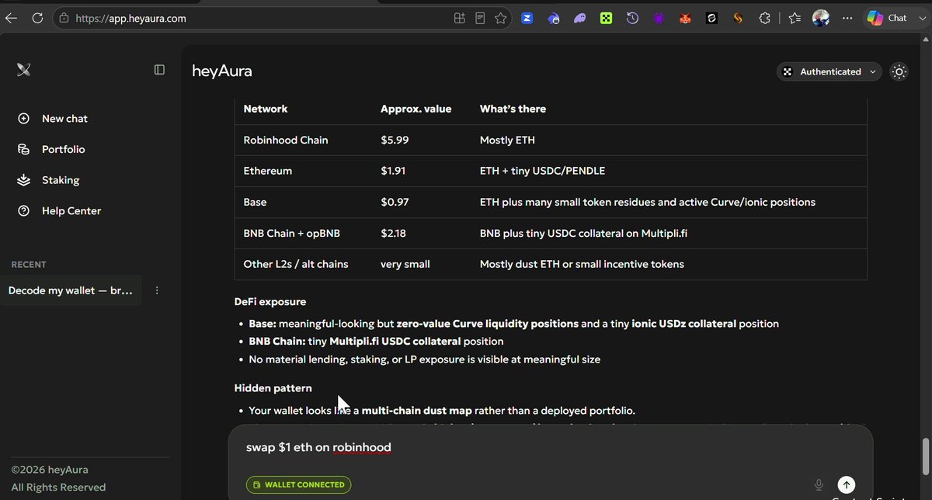This screenshot has width=932, height=500.
Task: Open the heyAura logo in the sidebar
Action: pyautogui.click(x=24, y=70)
